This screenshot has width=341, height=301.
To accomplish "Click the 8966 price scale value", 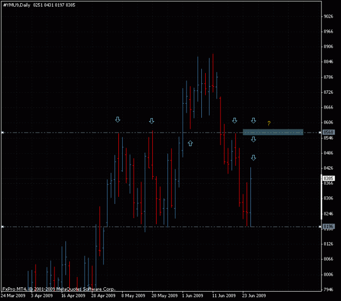I will click(x=328, y=32).
